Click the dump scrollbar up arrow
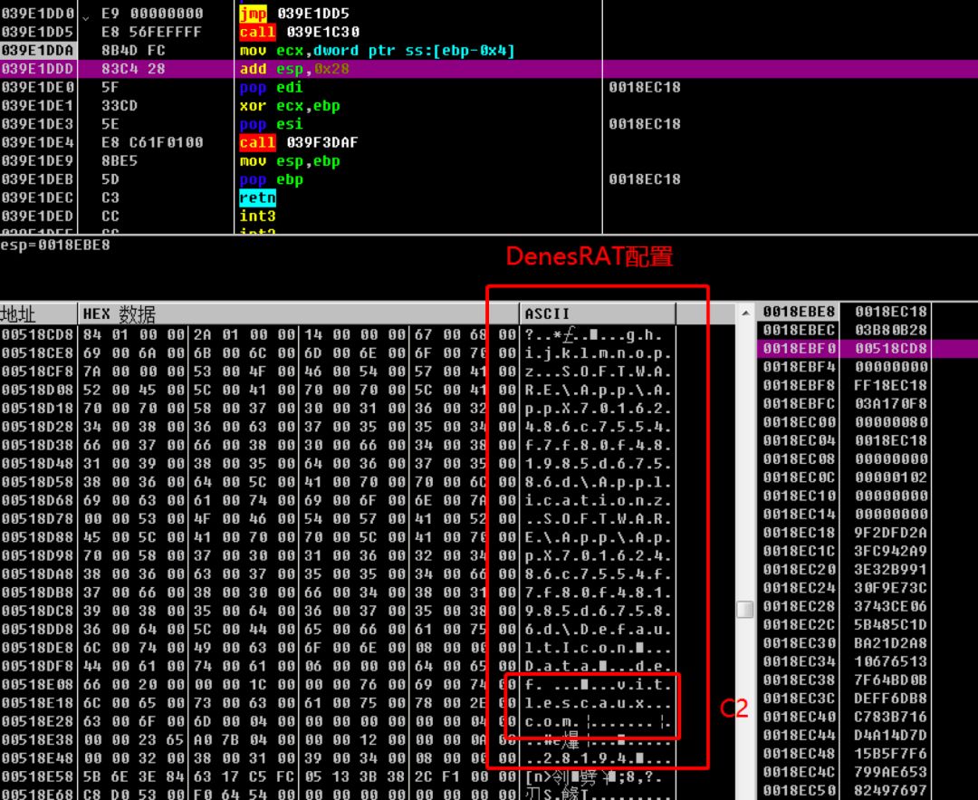Image resolution: width=978 pixels, height=800 pixels. 745,313
